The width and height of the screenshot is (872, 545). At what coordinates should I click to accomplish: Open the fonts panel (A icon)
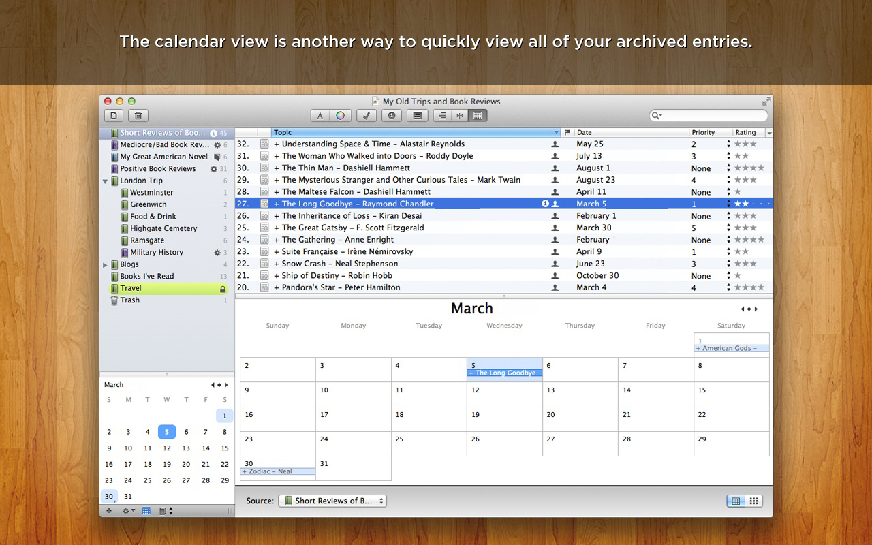click(320, 116)
